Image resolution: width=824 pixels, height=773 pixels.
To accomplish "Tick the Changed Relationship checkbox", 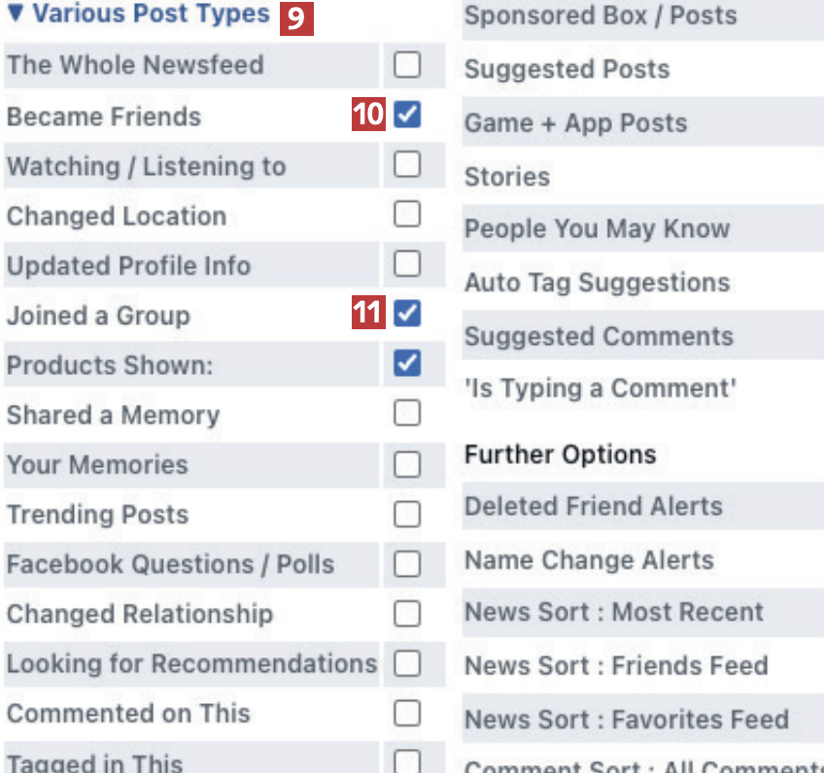I will [407, 614].
